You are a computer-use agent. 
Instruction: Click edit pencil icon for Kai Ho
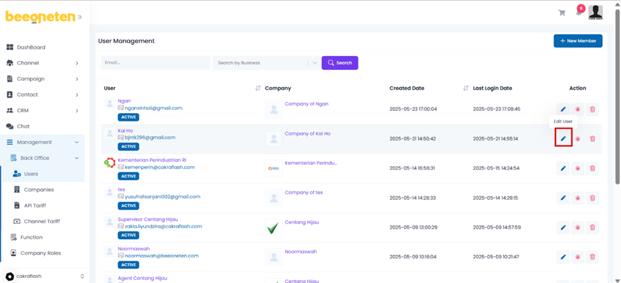(563, 139)
